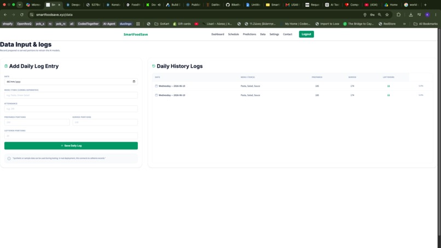The image size is (441, 248).
Task: Focus the Prepared Portions input field
Action: point(37,122)
